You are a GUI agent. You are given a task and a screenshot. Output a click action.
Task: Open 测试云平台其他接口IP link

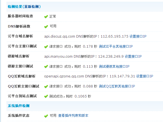point(116,46)
